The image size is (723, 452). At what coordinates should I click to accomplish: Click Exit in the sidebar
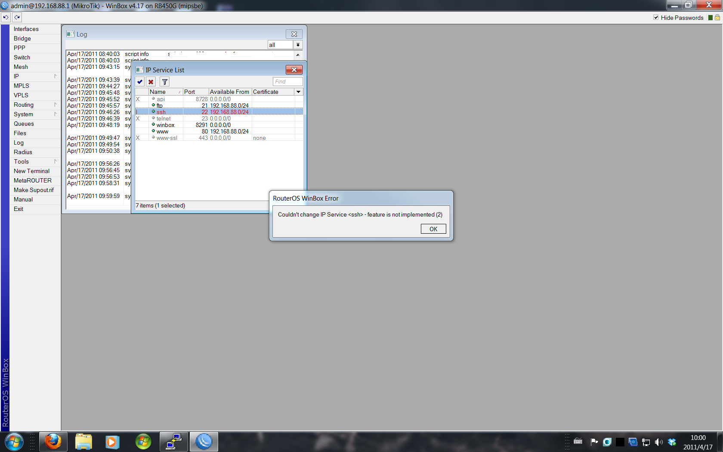(18, 209)
